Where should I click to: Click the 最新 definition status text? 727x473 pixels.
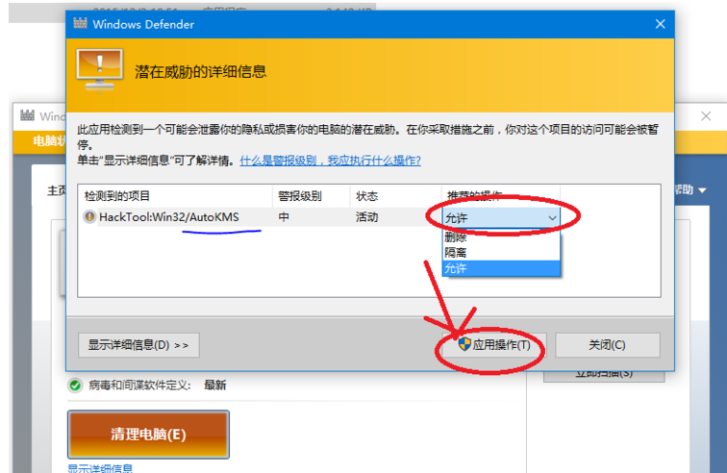(x=215, y=385)
